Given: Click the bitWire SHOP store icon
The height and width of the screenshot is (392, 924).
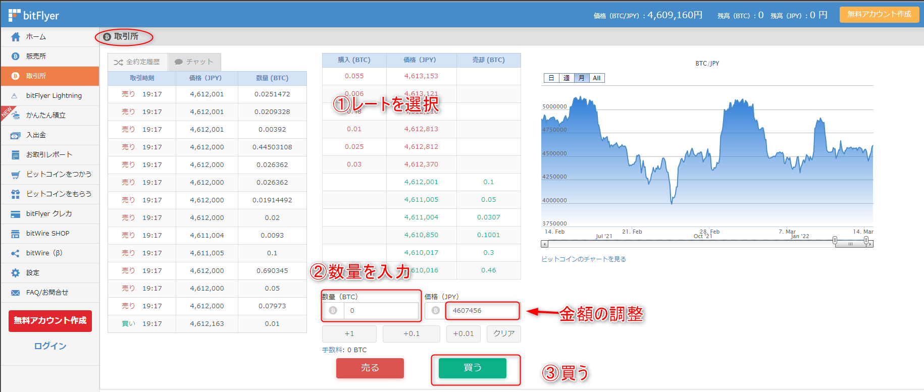Looking at the screenshot, I should click(16, 234).
